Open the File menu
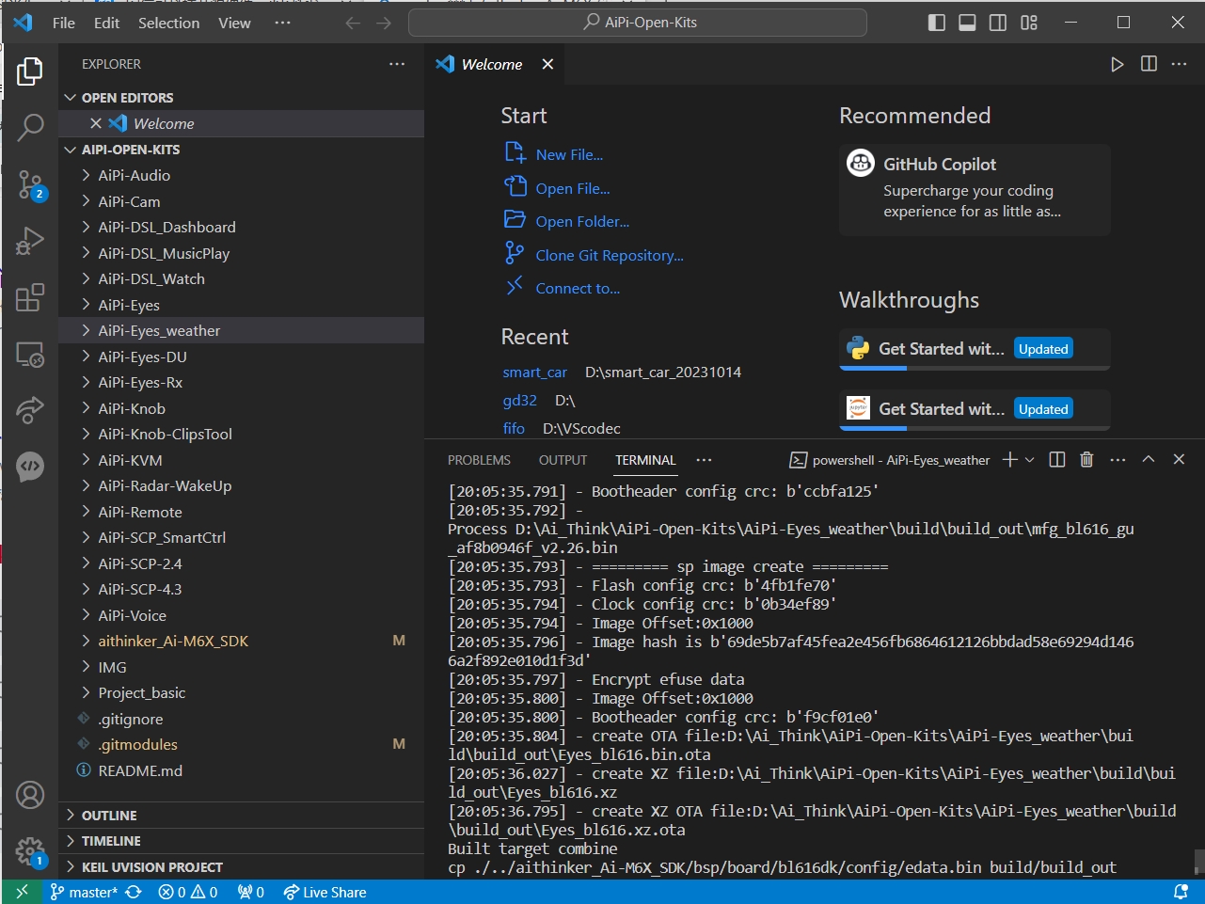Screen dimensions: 1205x904 click(x=64, y=23)
